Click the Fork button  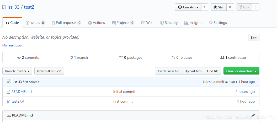coord(244,7)
